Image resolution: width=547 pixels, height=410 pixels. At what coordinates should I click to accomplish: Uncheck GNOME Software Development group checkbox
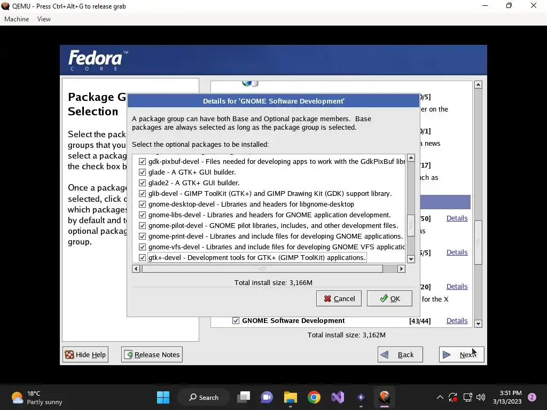point(236,320)
